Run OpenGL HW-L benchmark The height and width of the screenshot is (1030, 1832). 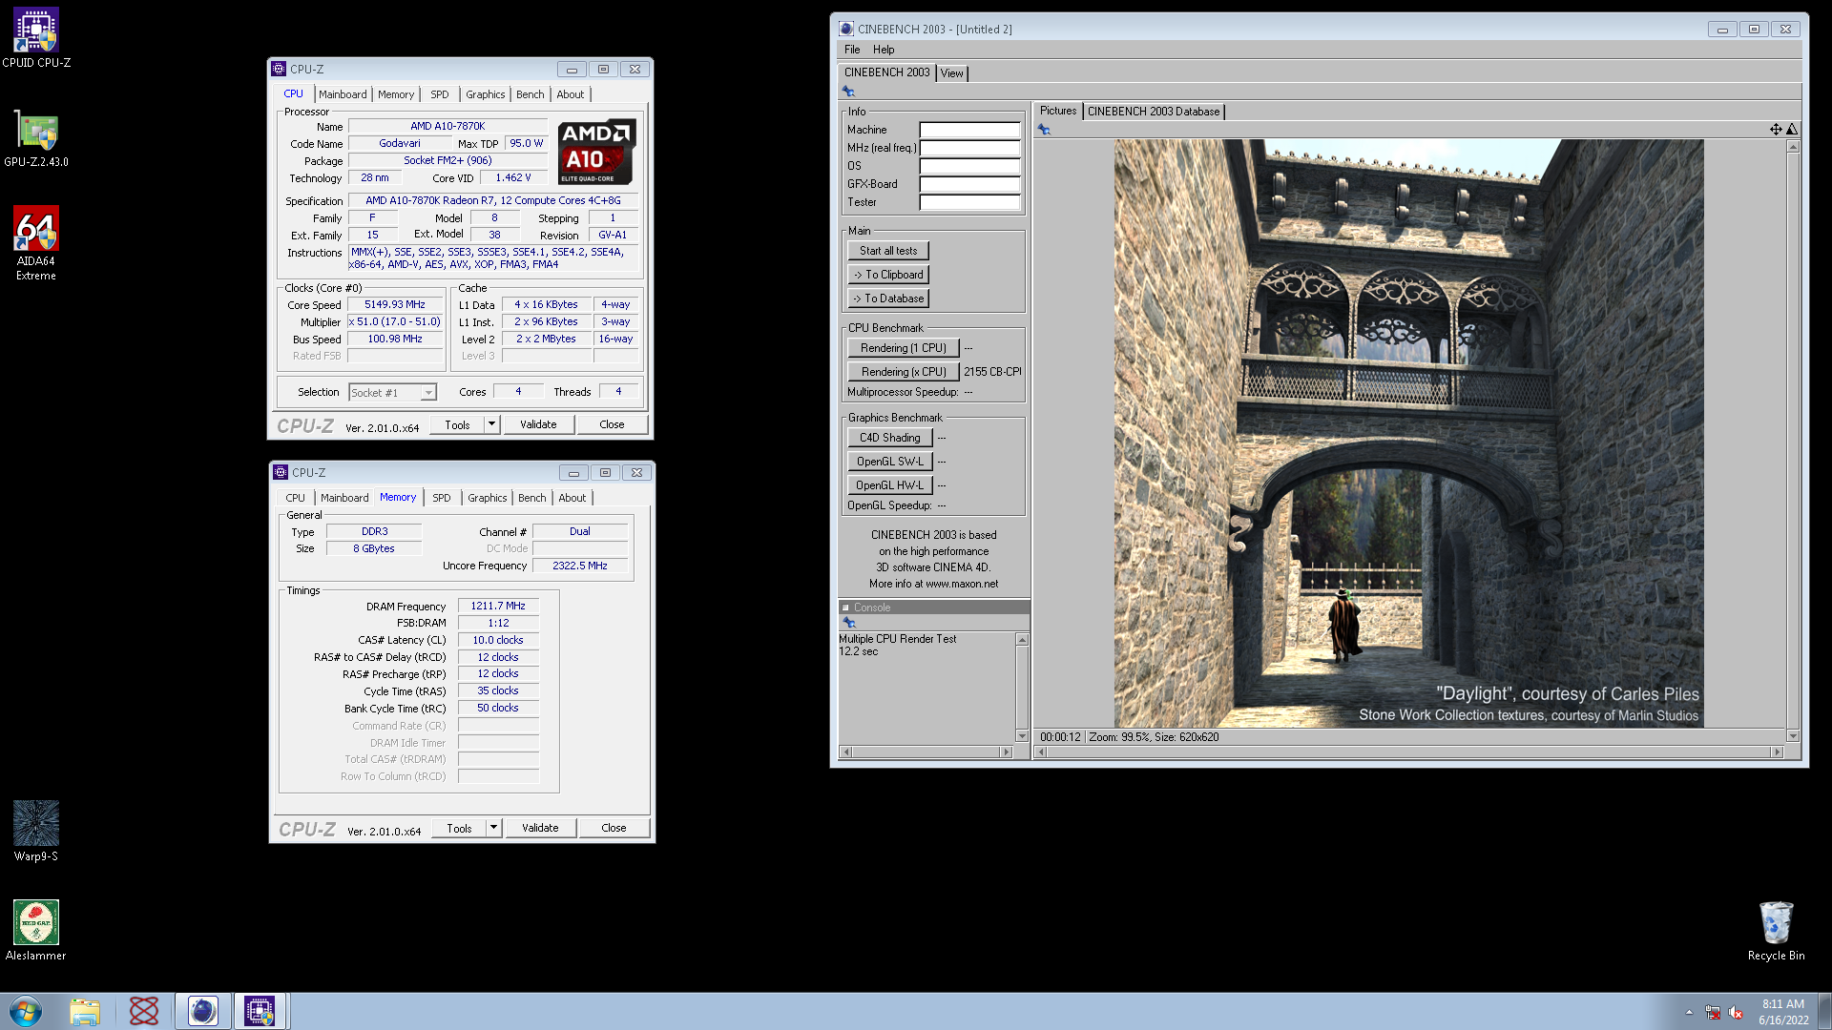tap(889, 485)
